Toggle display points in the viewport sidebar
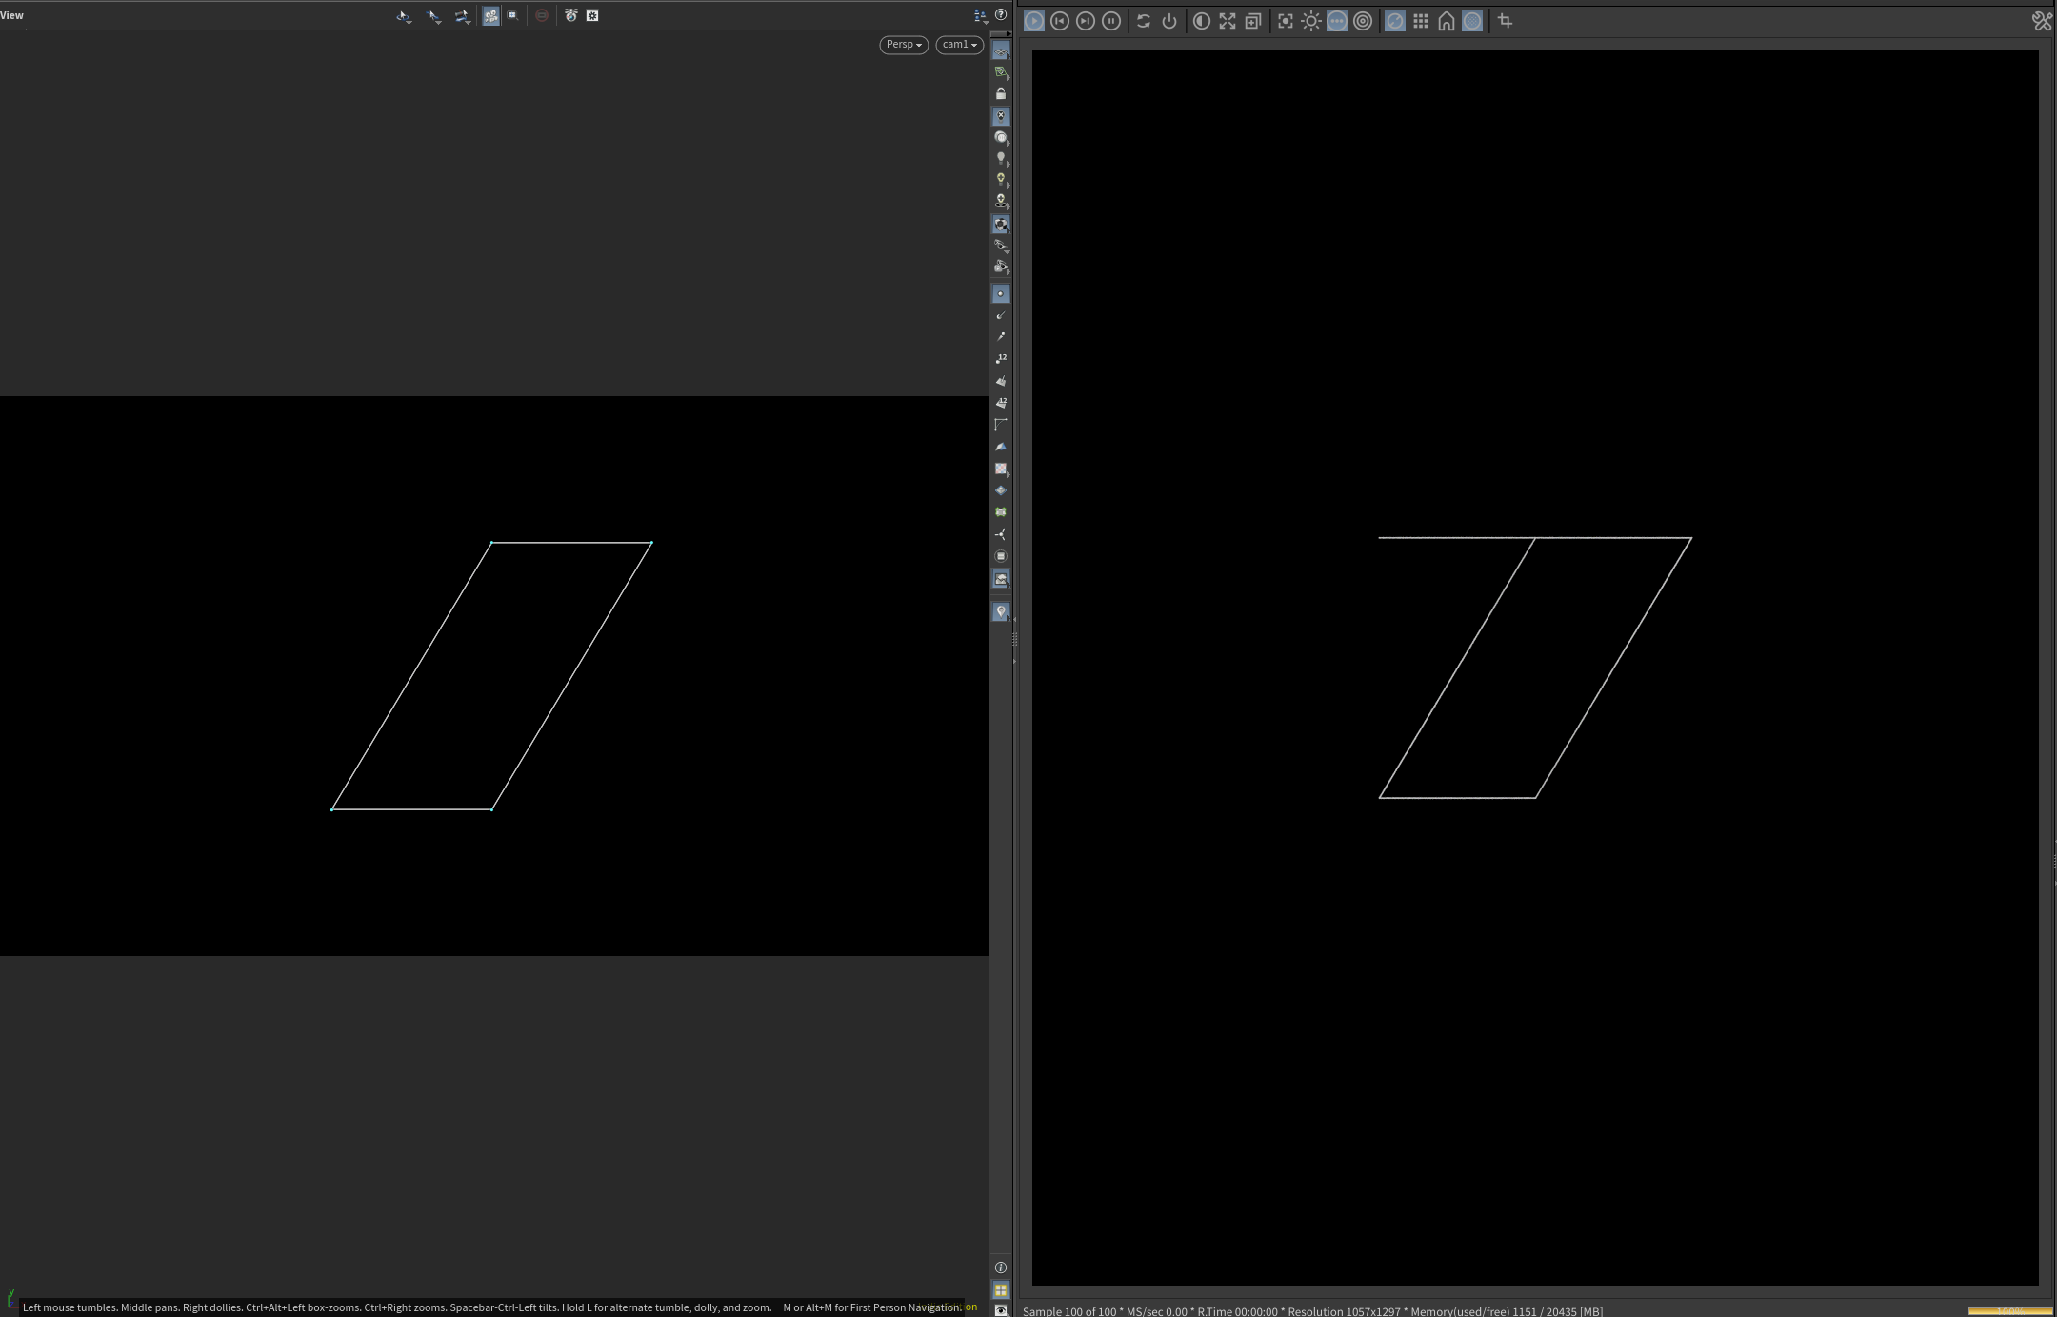This screenshot has width=2057, height=1317. [x=1000, y=294]
